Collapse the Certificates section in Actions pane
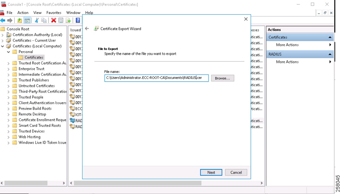341x194 pixels. pyautogui.click(x=330, y=37)
